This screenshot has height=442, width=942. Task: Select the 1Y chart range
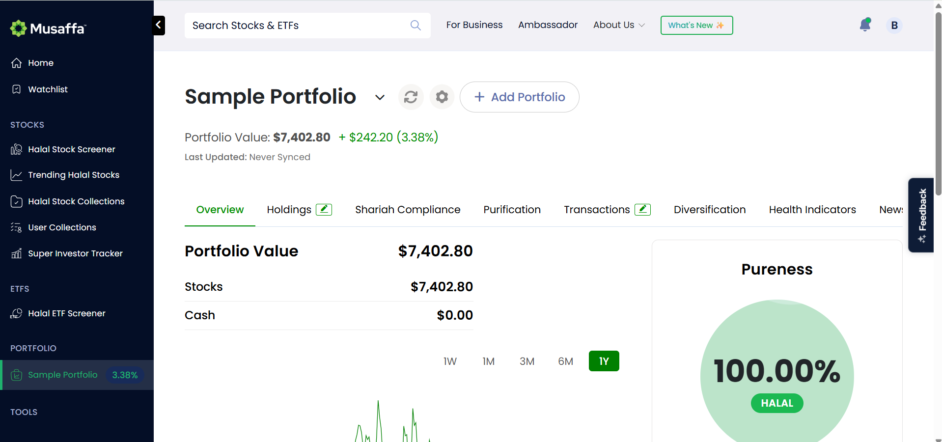(604, 361)
